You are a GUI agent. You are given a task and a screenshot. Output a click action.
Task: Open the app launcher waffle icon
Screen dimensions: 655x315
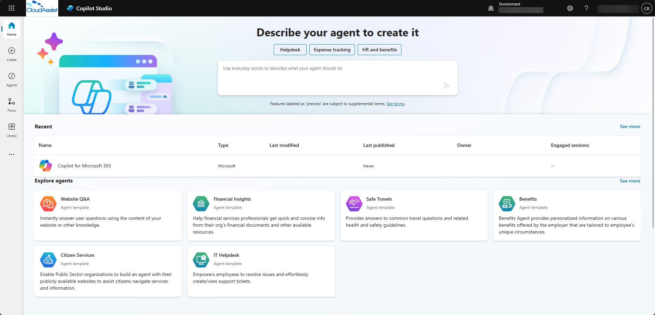pos(11,8)
